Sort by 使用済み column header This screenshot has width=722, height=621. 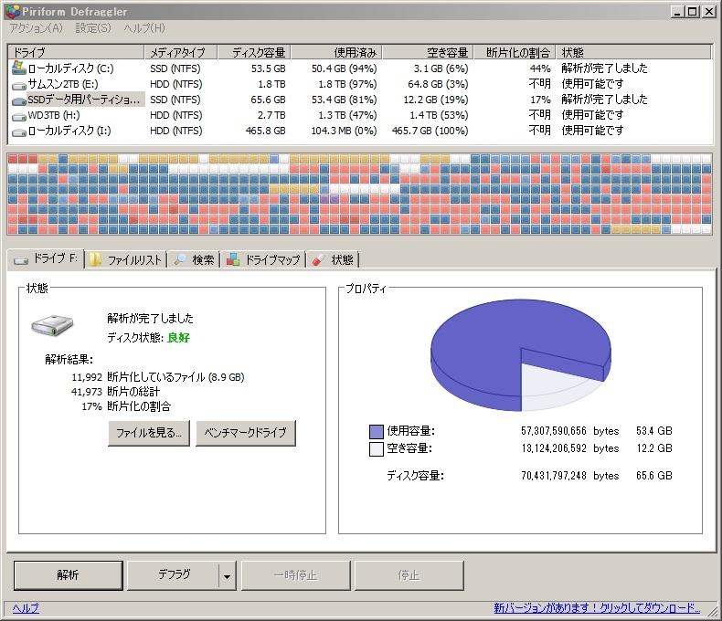336,52
